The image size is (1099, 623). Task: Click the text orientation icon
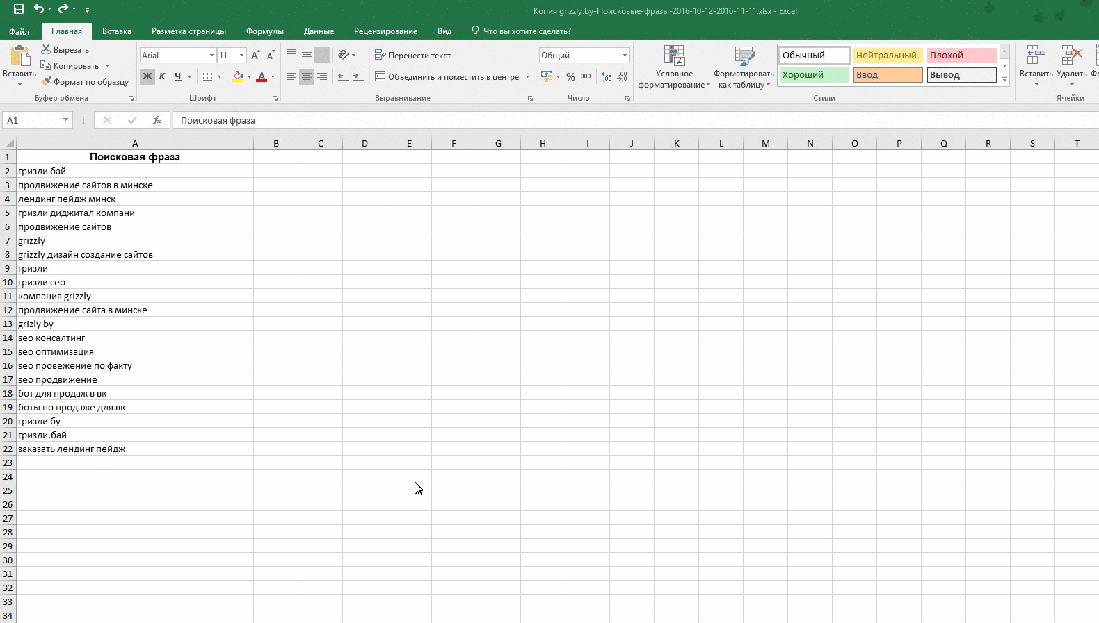pyautogui.click(x=344, y=55)
